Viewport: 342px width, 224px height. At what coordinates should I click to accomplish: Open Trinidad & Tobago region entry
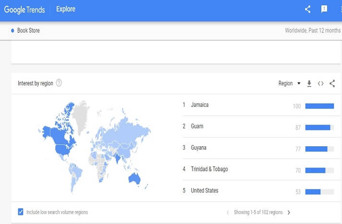pos(209,169)
